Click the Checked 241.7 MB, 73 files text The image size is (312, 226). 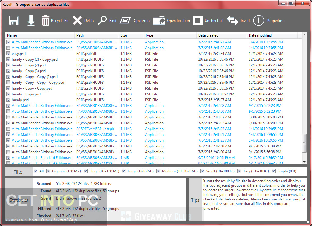tap(70, 216)
